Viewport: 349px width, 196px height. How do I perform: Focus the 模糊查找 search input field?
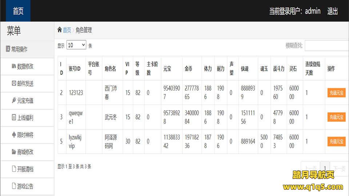click(x=326, y=46)
